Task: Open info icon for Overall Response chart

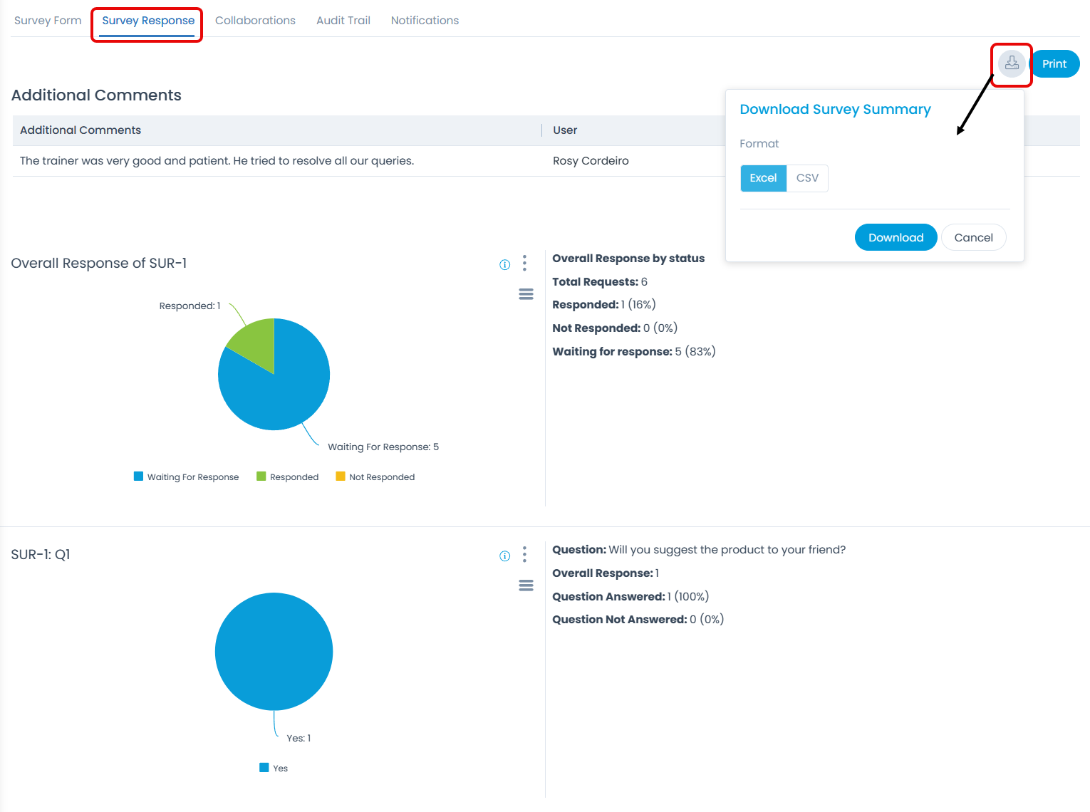Action: 504,265
